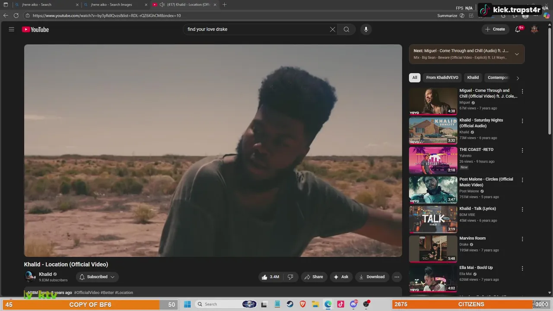Click the YouTube search input field

257,29
